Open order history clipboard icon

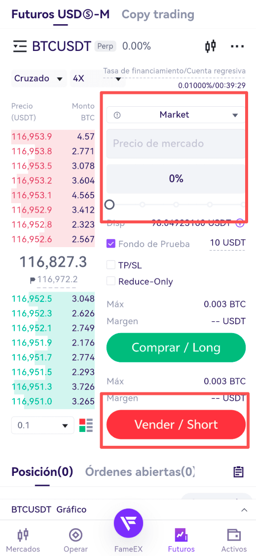pyautogui.click(x=238, y=472)
